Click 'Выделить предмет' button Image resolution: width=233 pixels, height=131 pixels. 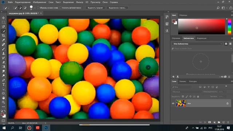tap(95, 8)
